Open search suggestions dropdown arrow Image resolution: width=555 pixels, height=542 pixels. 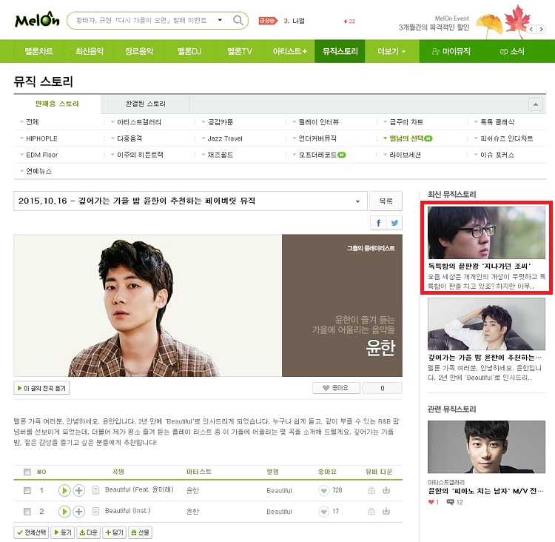(220, 20)
